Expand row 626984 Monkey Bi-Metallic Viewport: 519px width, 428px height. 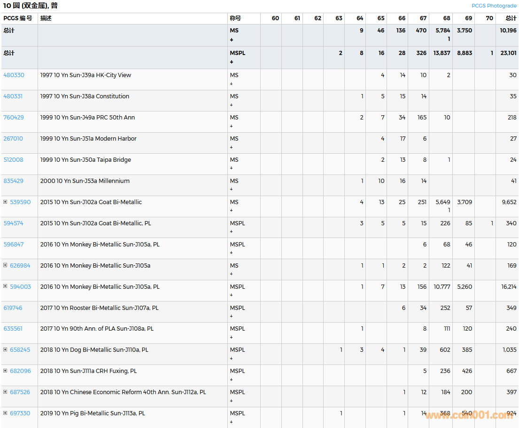5,265
